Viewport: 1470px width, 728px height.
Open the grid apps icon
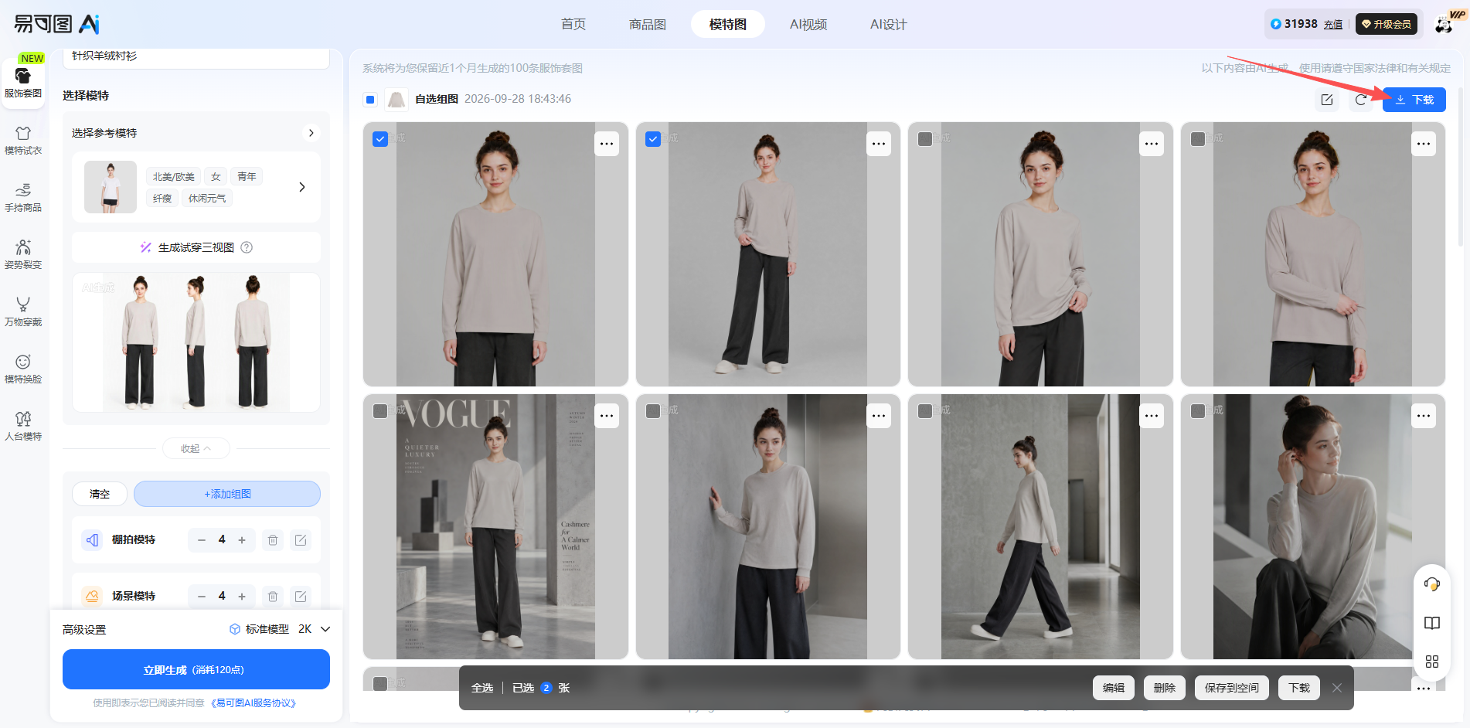(x=1432, y=662)
